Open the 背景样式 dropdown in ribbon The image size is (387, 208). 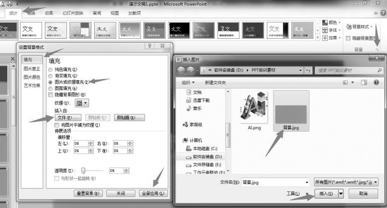click(359, 27)
